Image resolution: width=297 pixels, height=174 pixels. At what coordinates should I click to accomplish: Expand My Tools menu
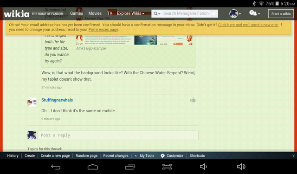144,155
